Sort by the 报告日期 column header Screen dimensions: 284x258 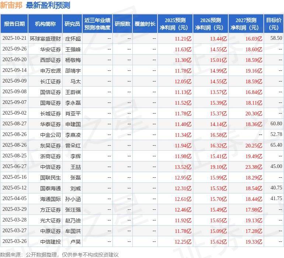(x=14, y=24)
